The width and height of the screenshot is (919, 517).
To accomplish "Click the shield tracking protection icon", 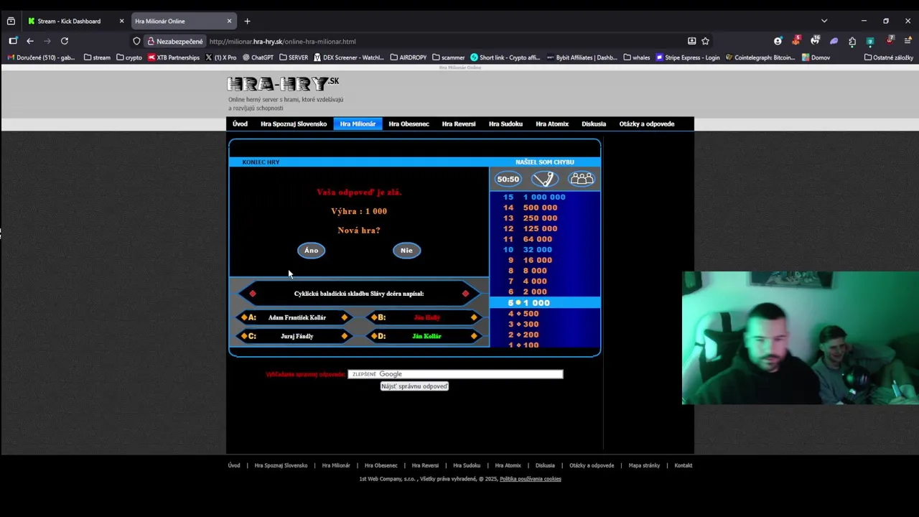I will point(136,41).
